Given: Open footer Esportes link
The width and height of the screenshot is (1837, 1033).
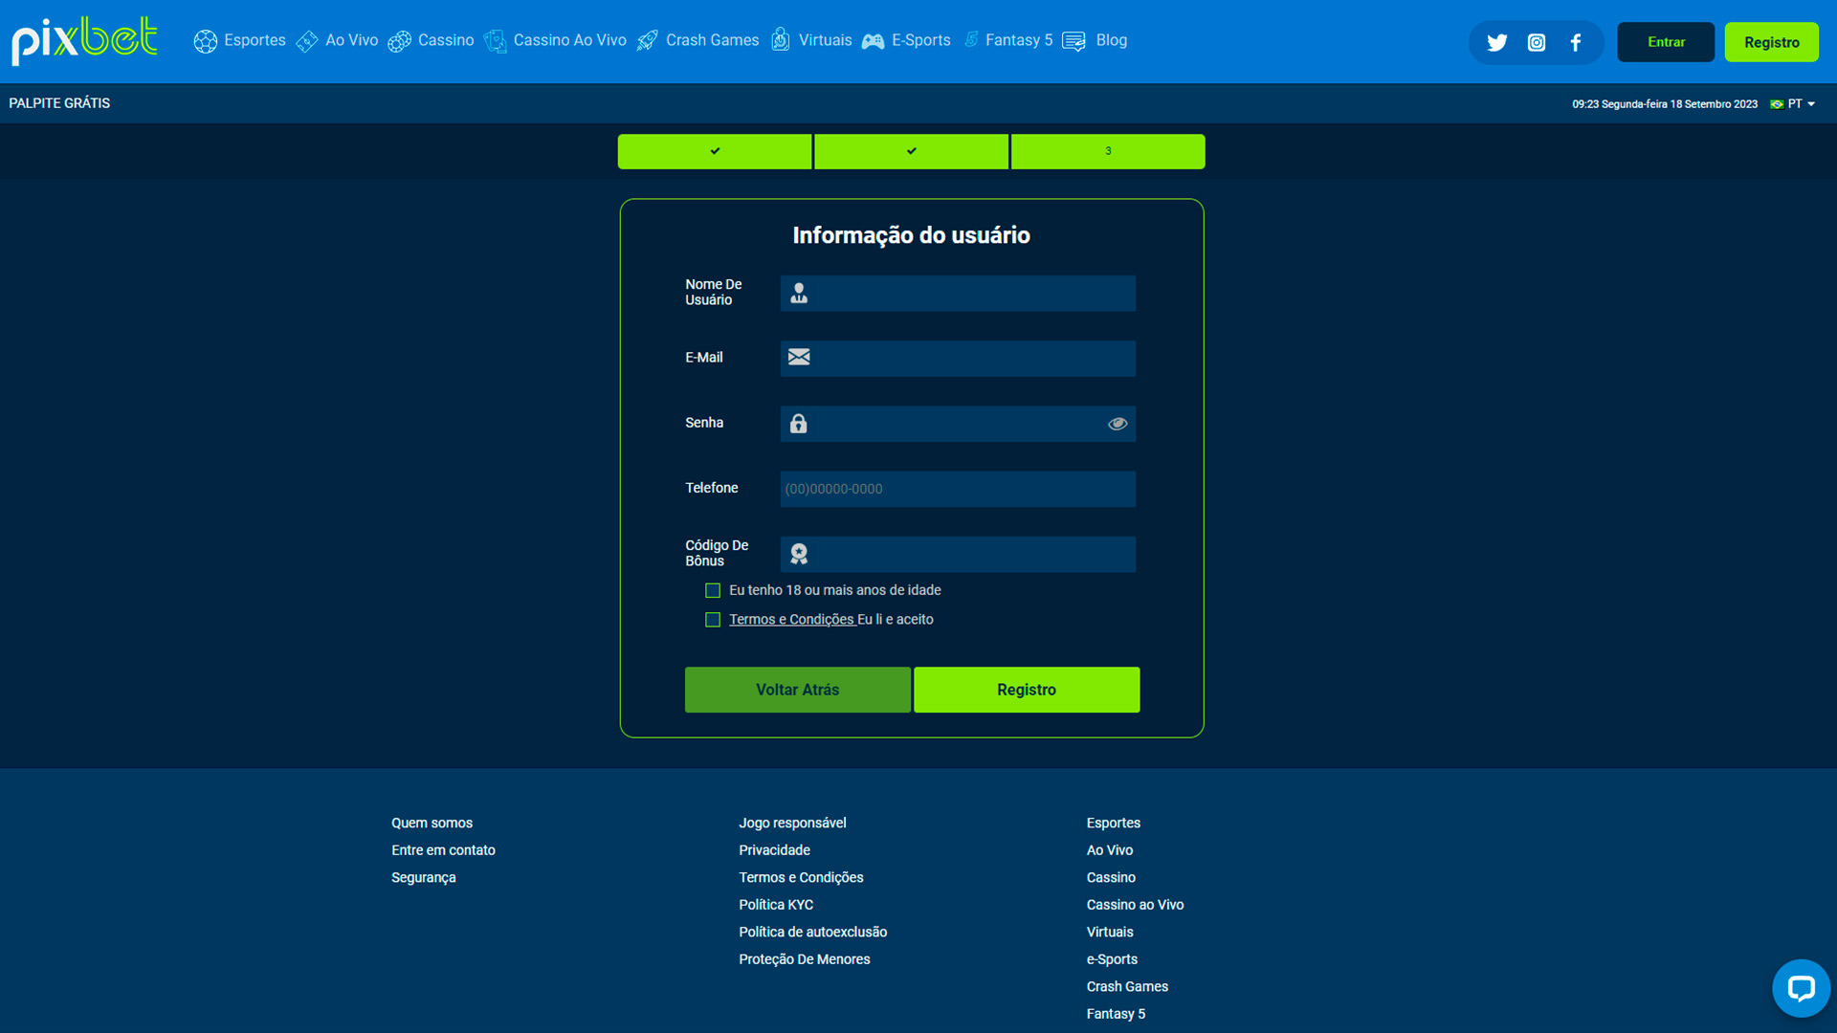Looking at the screenshot, I should tap(1113, 823).
